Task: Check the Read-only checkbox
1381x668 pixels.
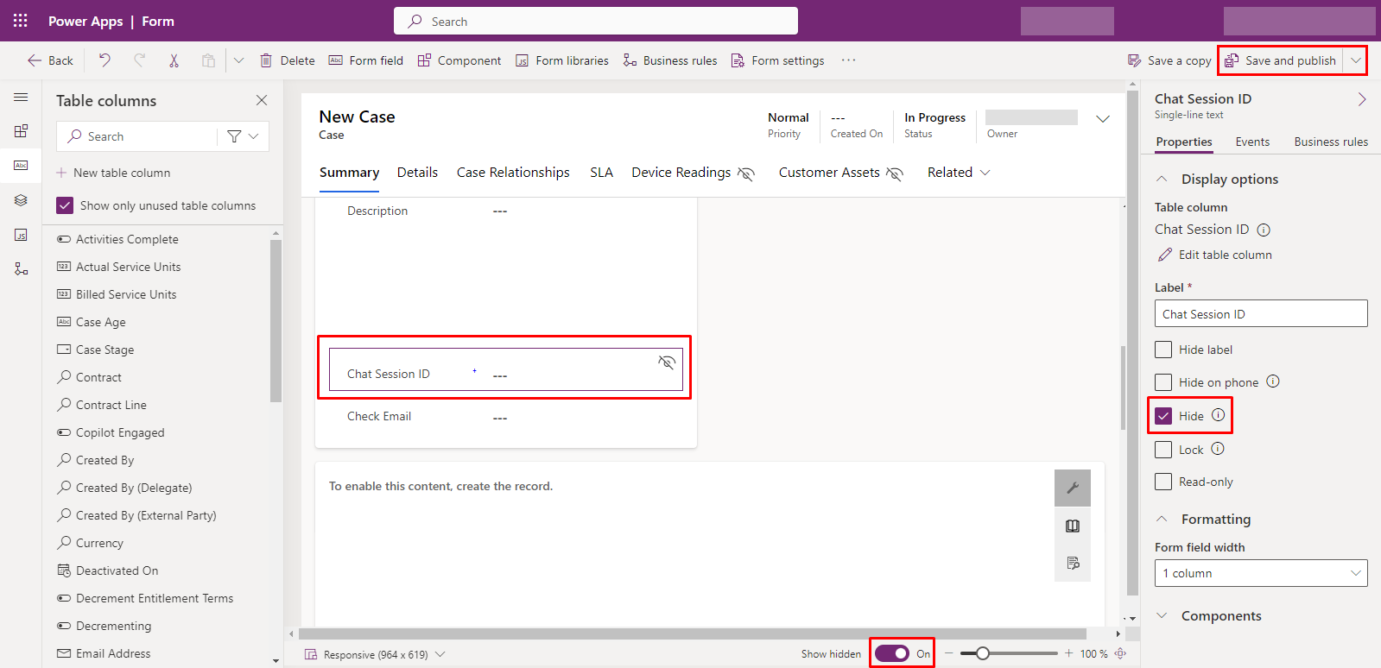Action: tap(1163, 482)
